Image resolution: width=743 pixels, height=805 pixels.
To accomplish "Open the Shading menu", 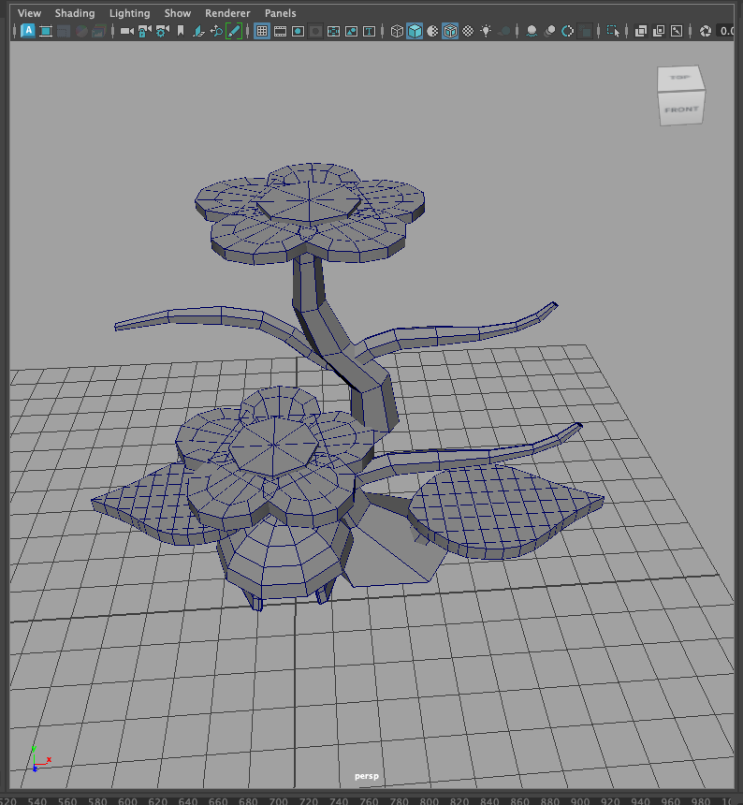I will (75, 13).
